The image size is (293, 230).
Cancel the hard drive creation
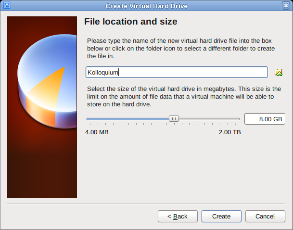(265, 217)
